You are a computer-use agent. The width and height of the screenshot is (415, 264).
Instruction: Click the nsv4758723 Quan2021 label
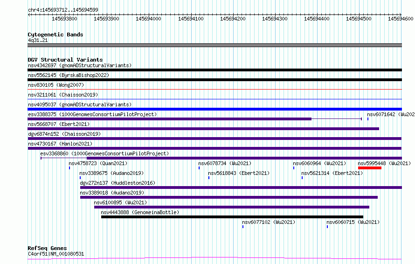pos(98,163)
